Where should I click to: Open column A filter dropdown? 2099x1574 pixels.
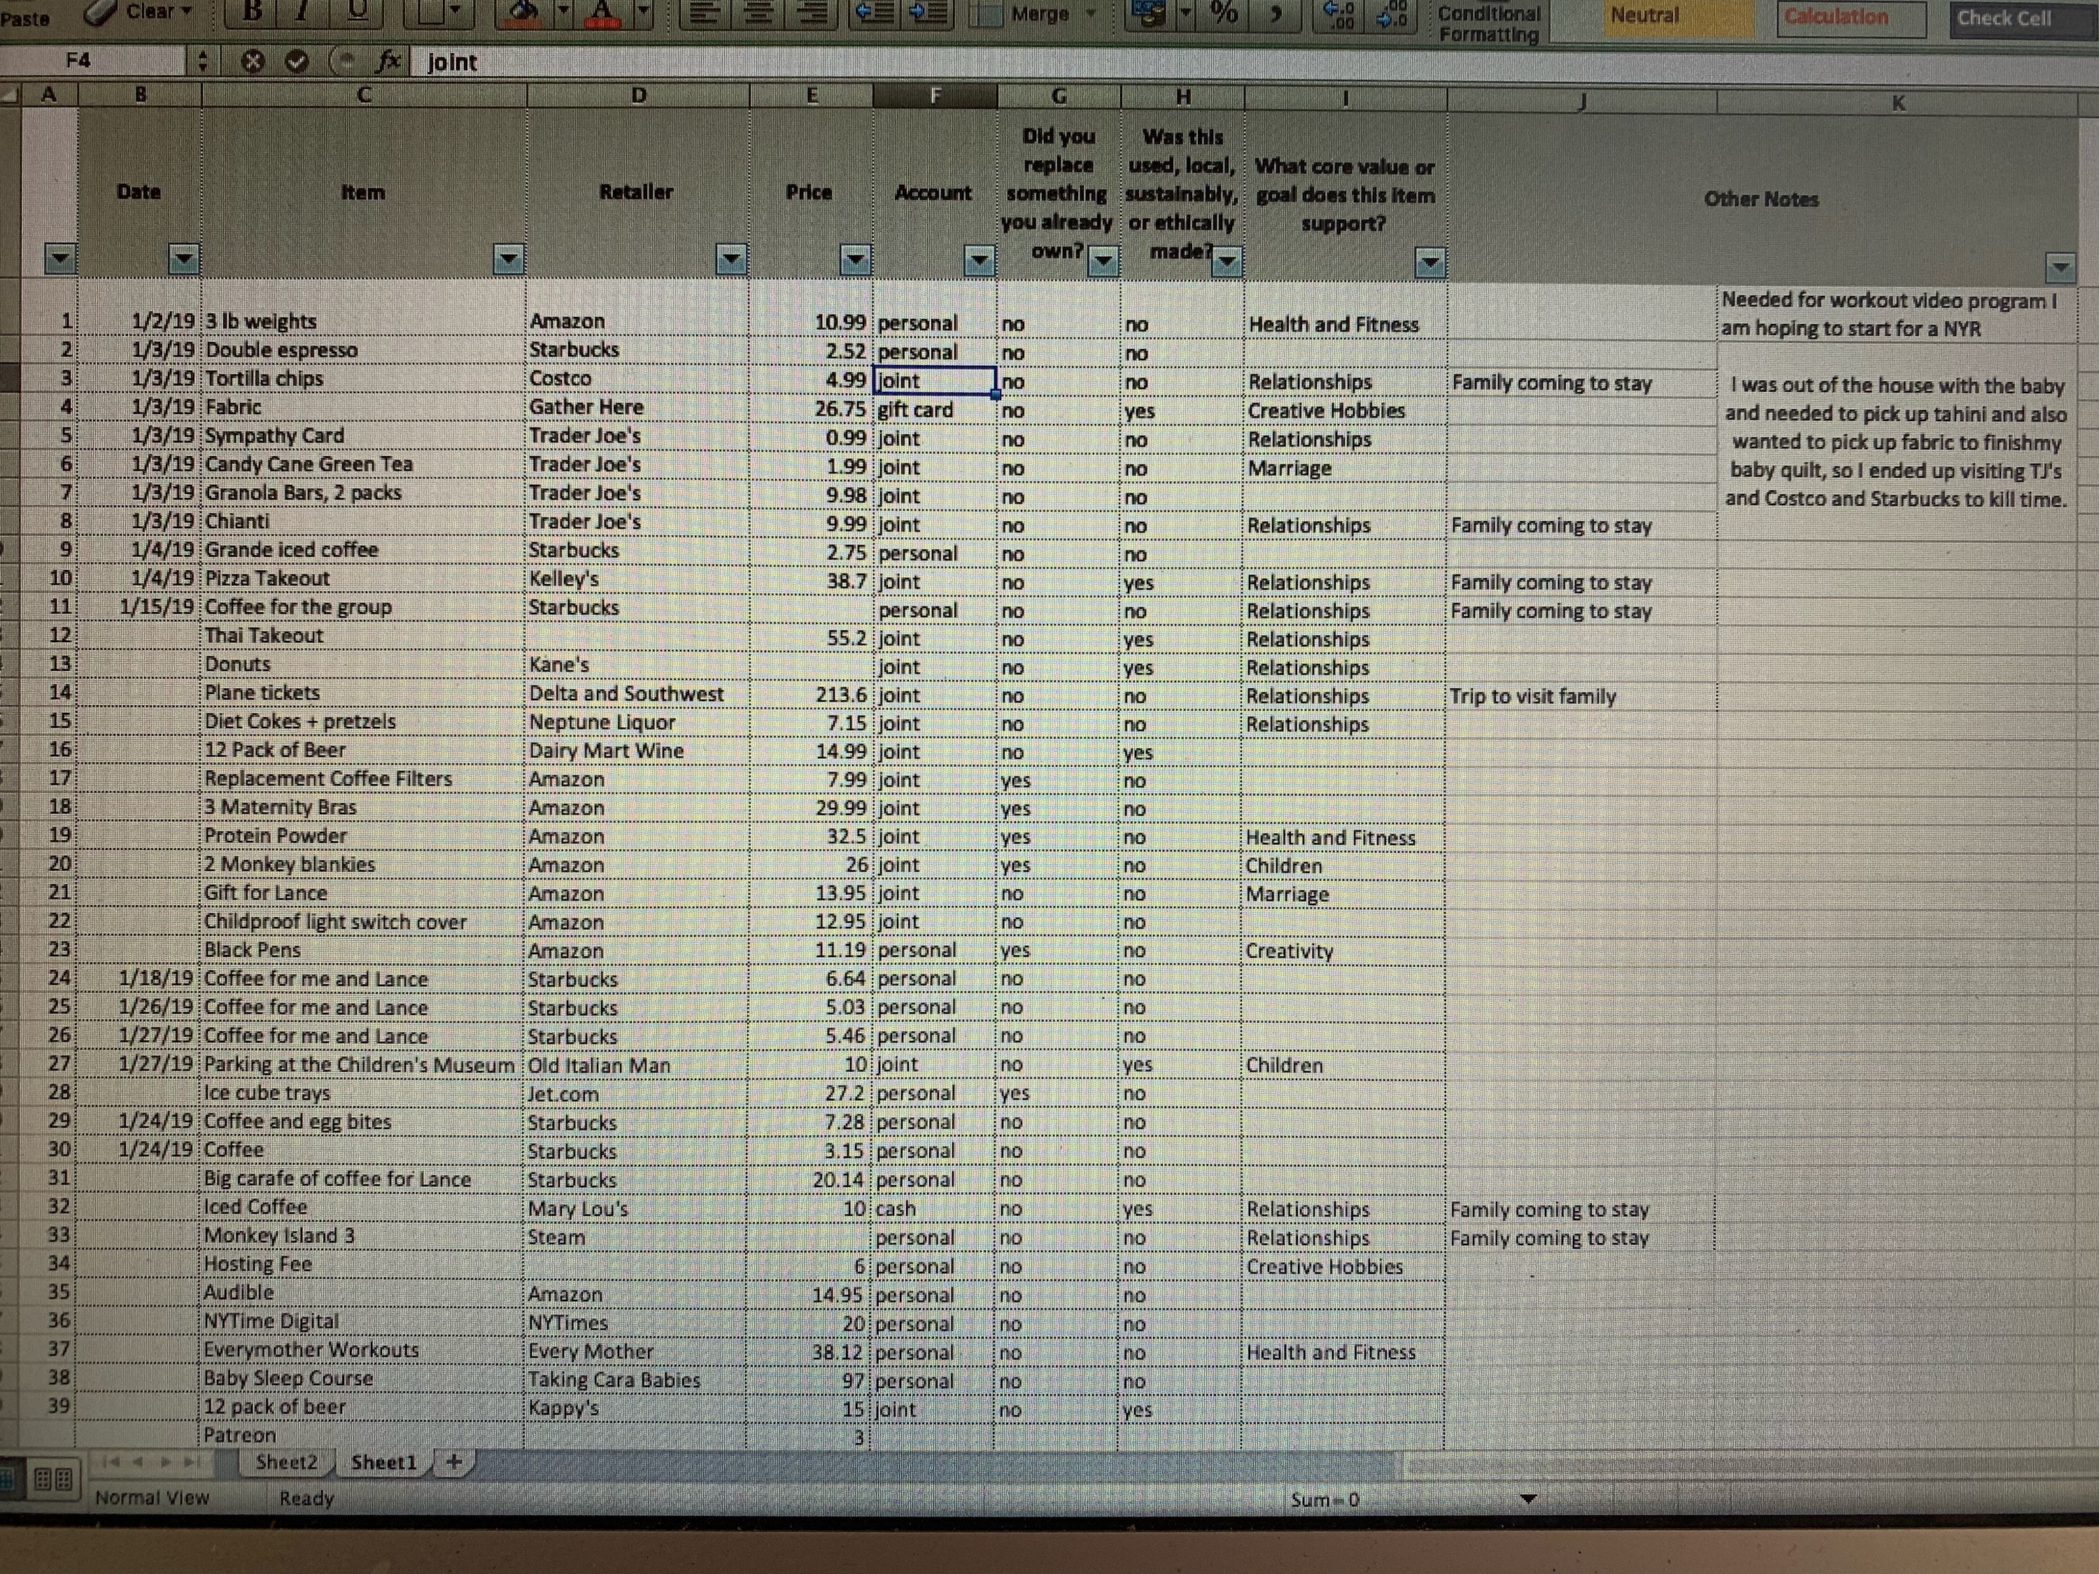[x=59, y=258]
